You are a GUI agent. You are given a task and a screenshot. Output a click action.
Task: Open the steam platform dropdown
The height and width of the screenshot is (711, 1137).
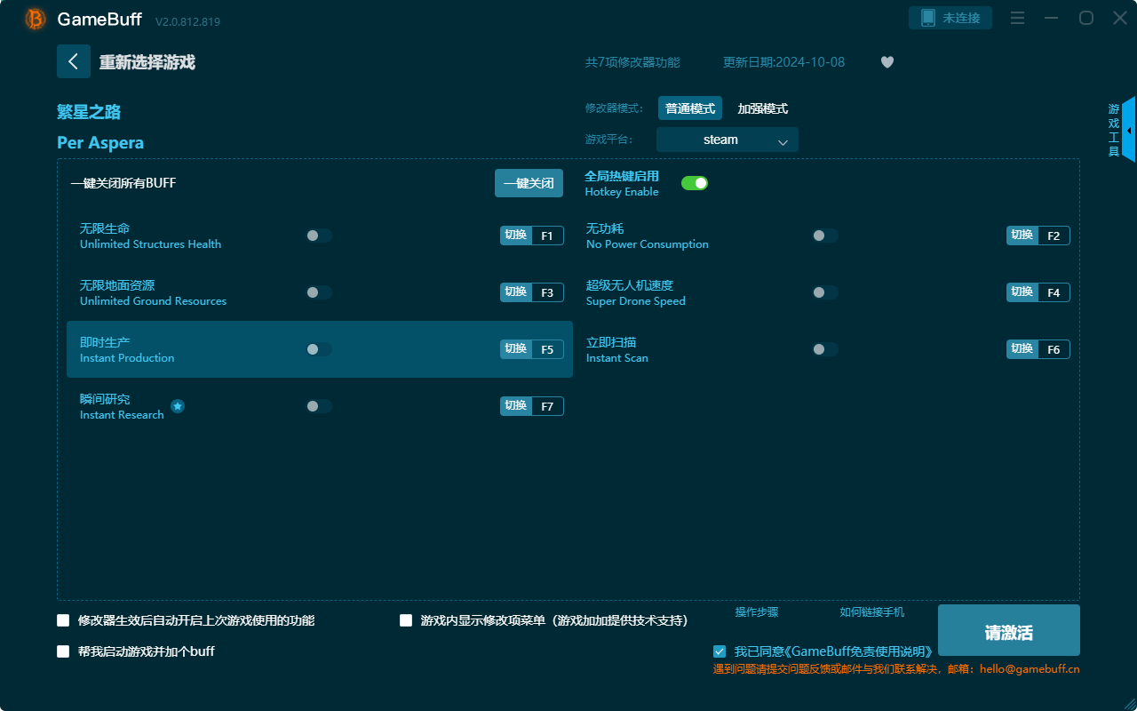[727, 140]
